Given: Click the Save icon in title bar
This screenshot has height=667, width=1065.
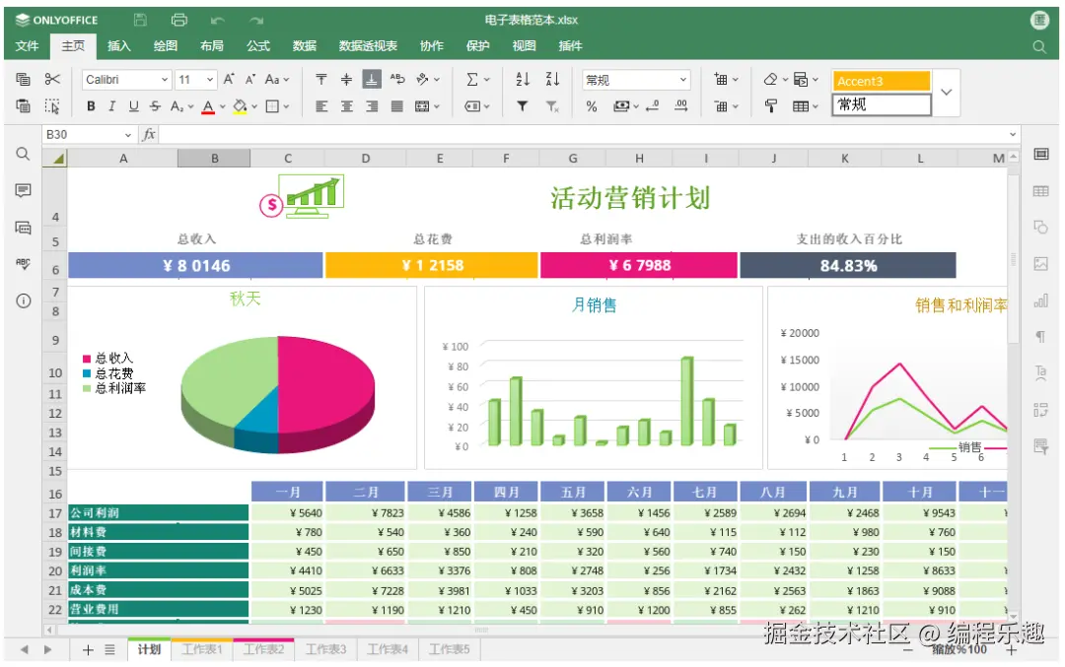Looking at the screenshot, I should point(141,20).
